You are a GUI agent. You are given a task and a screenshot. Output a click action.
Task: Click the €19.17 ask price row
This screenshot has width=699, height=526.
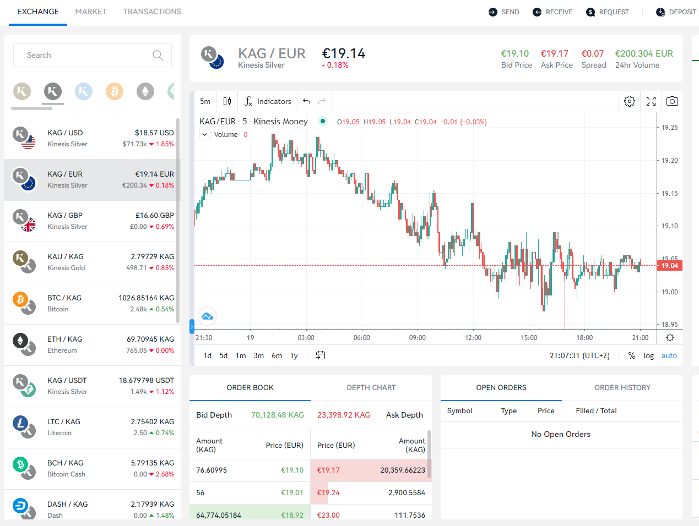pos(371,470)
